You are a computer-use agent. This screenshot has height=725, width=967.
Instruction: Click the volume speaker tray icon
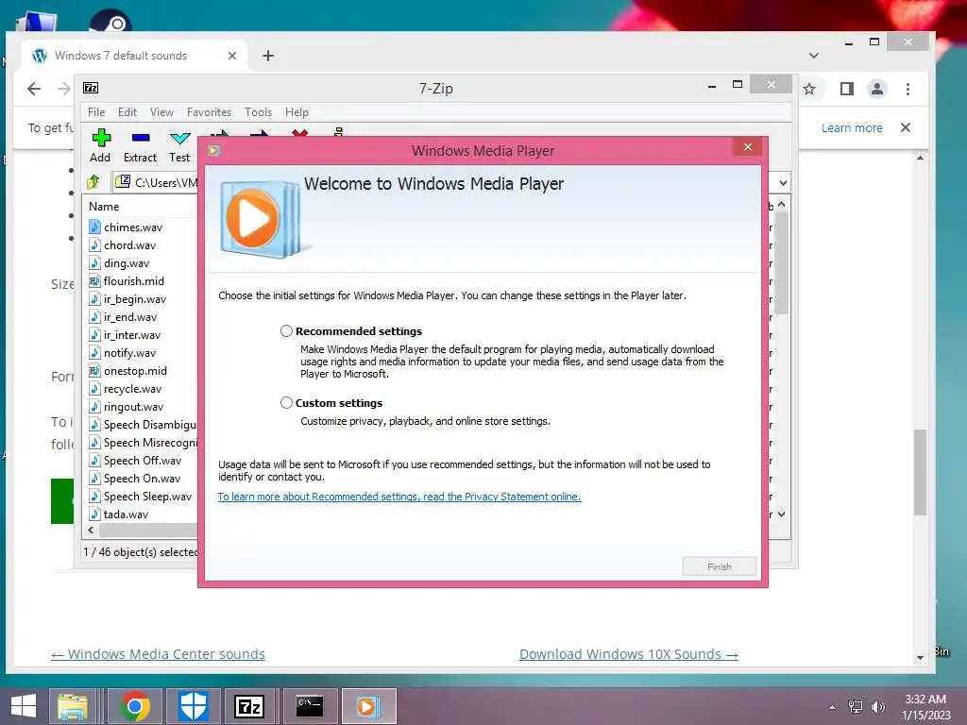pyautogui.click(x=878, y=707)
